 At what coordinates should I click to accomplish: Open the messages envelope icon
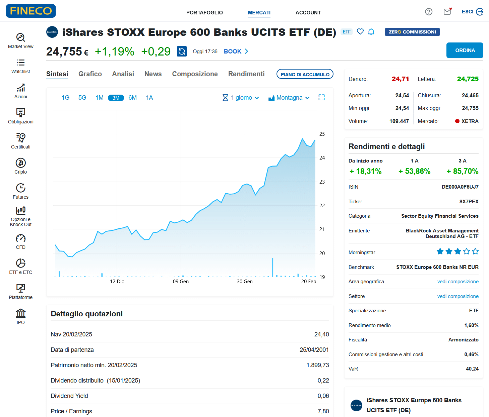(x=447, y=12)
